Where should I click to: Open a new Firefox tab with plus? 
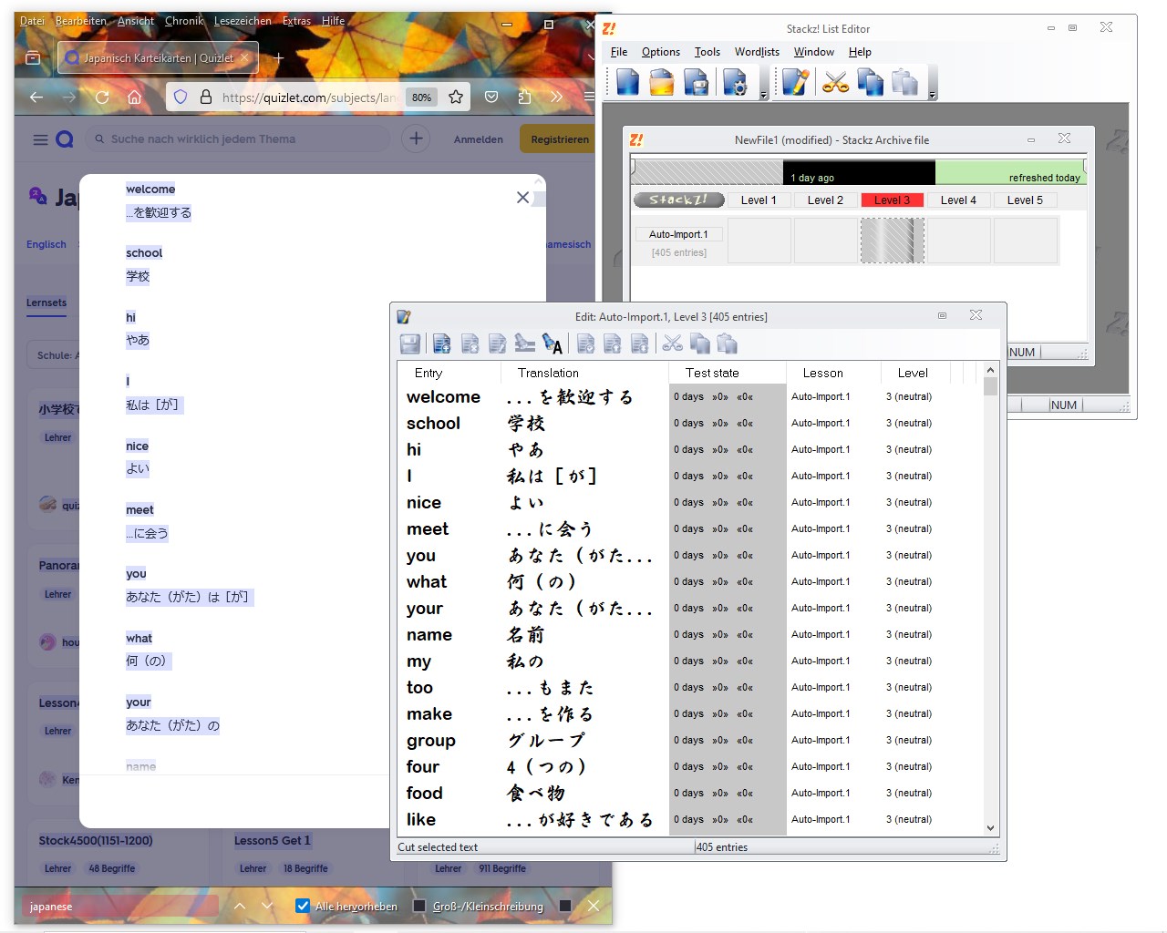[279, 58]
